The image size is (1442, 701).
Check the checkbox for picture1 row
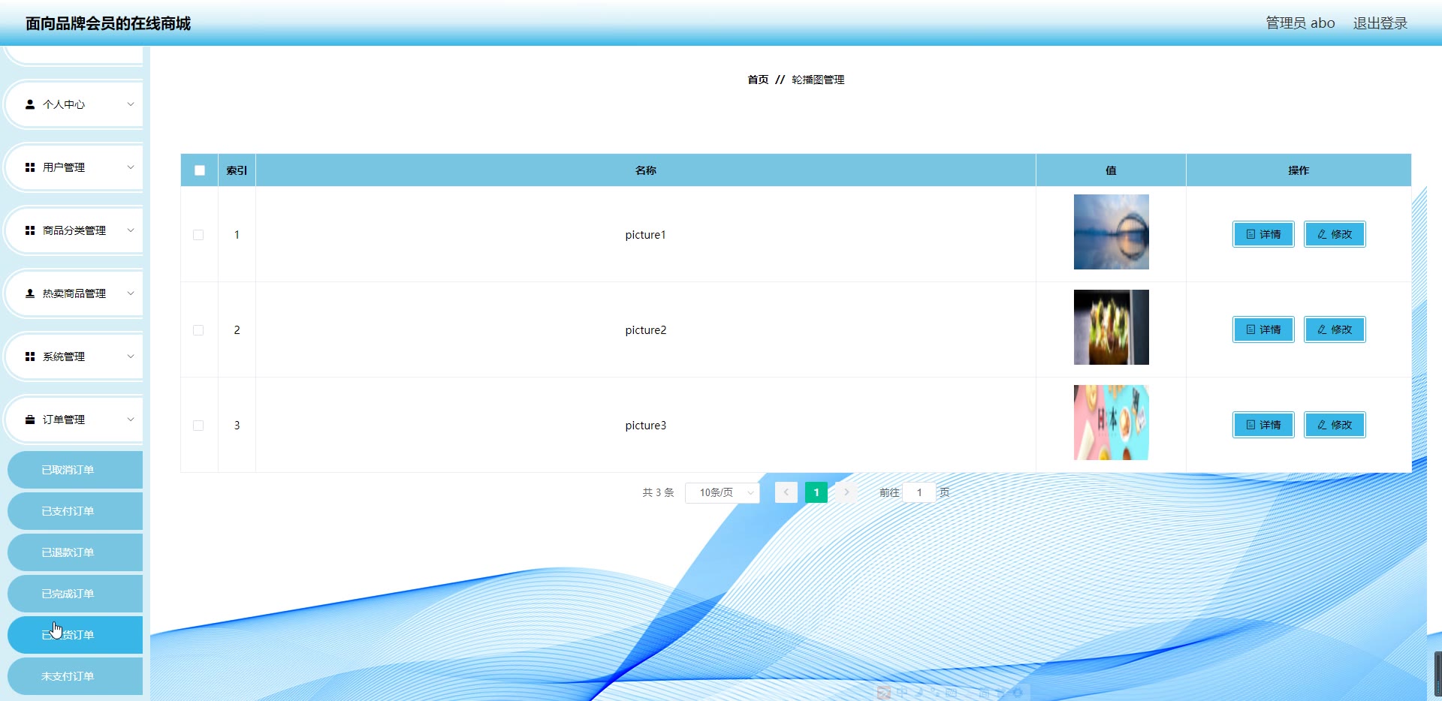pyautogui.click(x=198, y=235)
